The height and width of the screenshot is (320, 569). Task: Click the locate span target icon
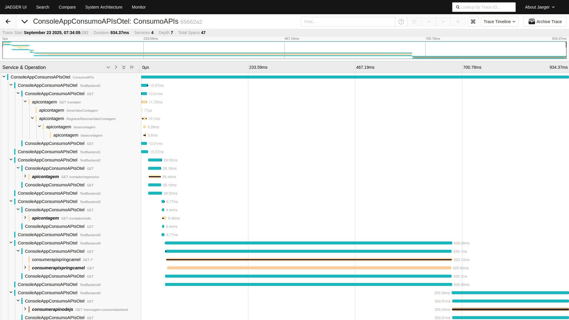pos(414,22)
